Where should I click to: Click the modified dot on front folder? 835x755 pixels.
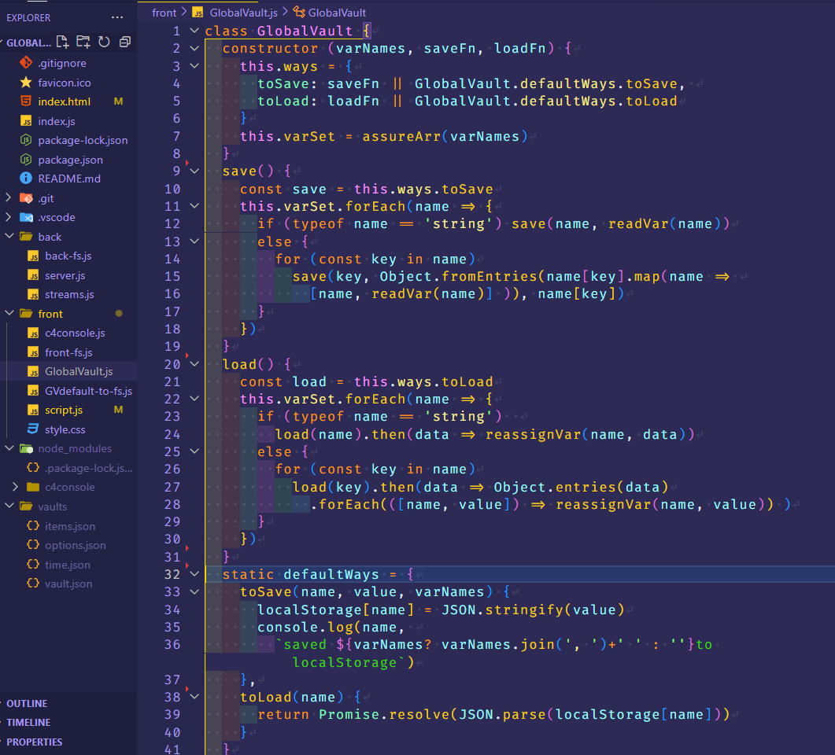point(119,313)
